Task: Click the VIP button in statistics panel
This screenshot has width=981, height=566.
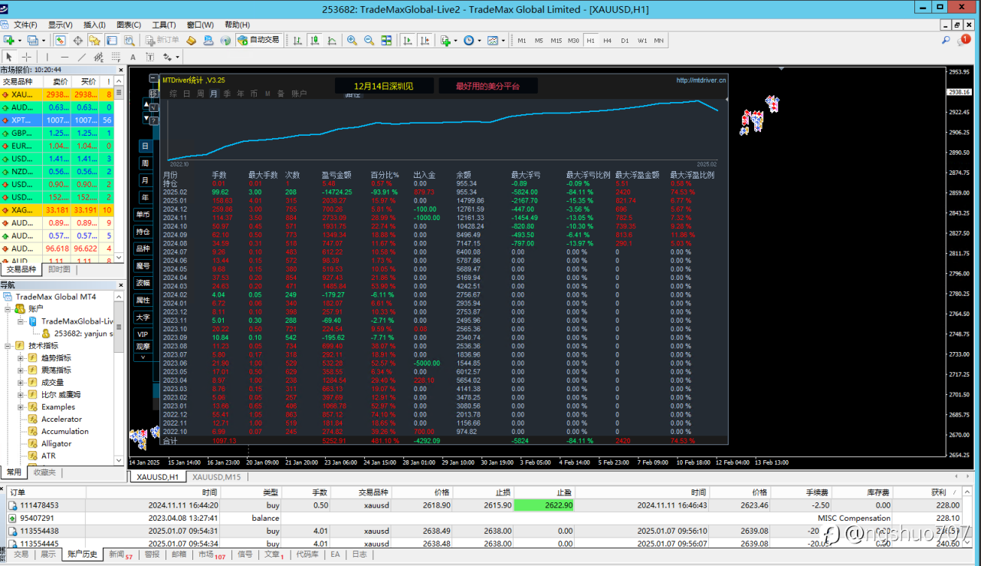Action: click(x=143, y=334)
